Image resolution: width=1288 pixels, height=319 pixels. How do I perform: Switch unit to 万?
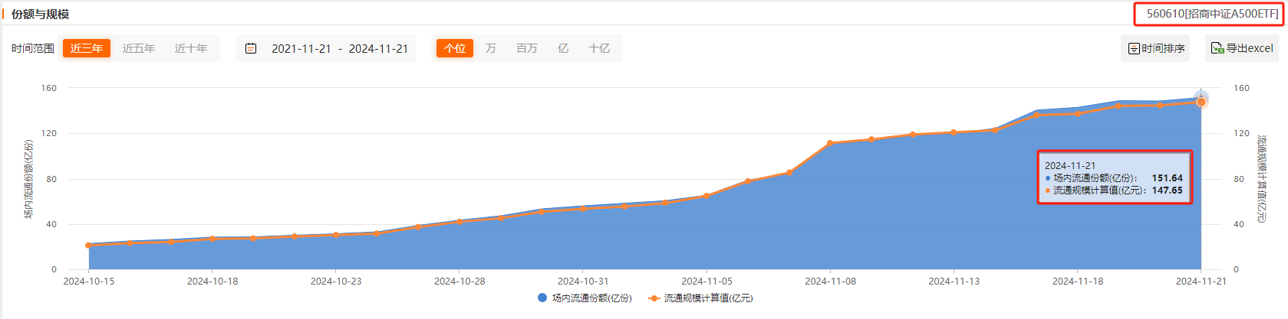(x=491, y=48)
